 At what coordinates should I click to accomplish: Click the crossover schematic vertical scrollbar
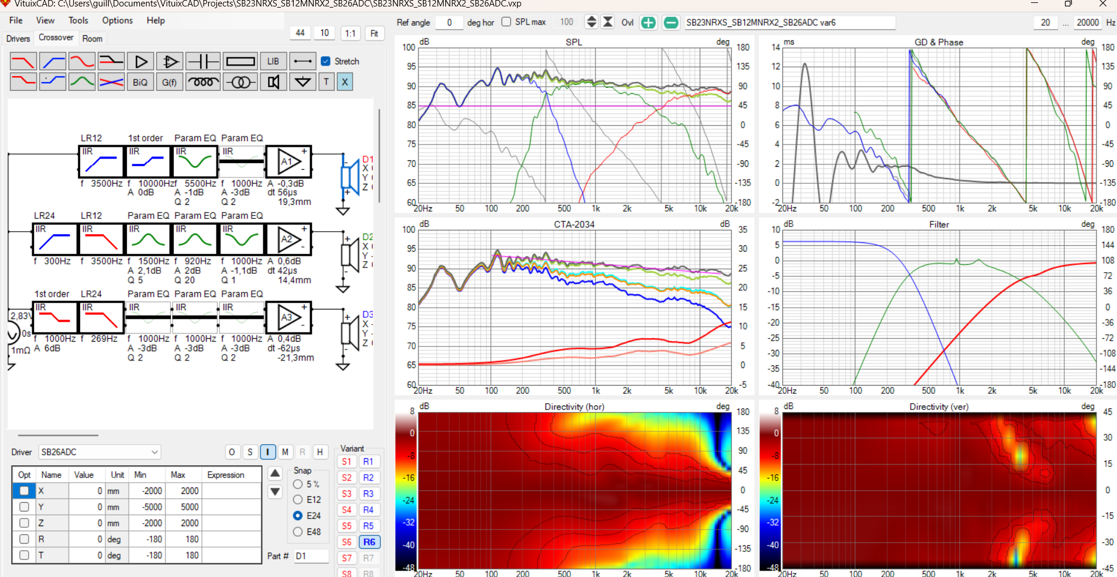click(379, 155)
